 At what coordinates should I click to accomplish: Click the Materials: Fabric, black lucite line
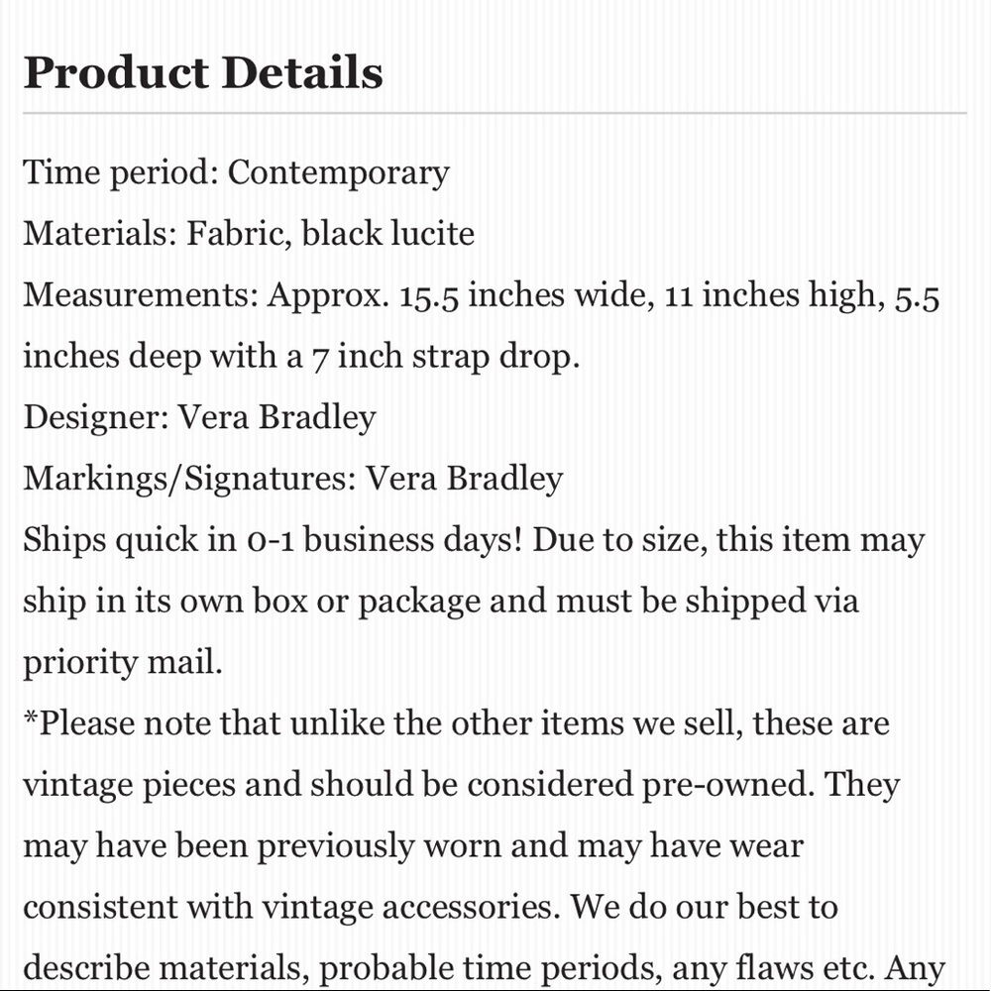click(x=249, y=233)
